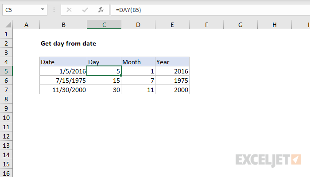The image size is (310, 177).
Task: Select row 15 header
Action: [6, 164]
